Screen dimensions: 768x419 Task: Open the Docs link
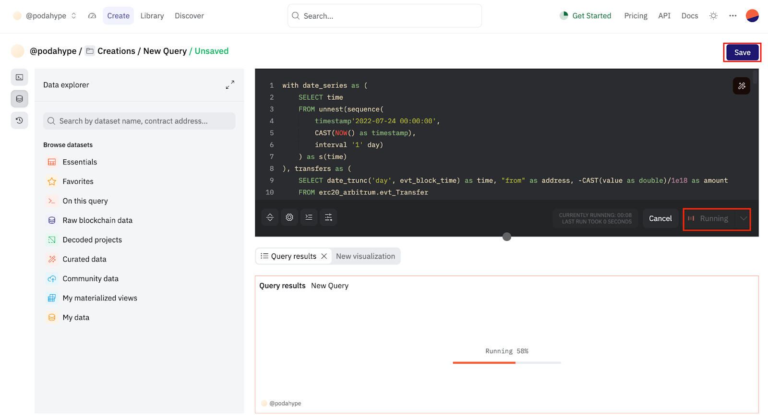[x=689, y=16]
